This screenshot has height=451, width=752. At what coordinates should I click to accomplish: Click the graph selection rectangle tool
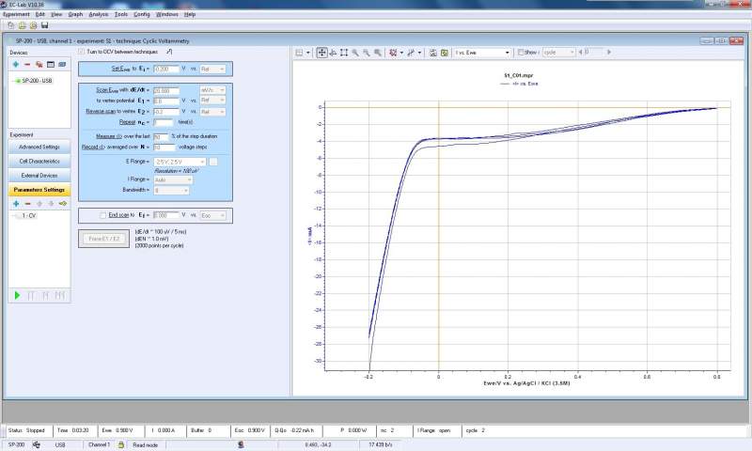pos(344,53)
